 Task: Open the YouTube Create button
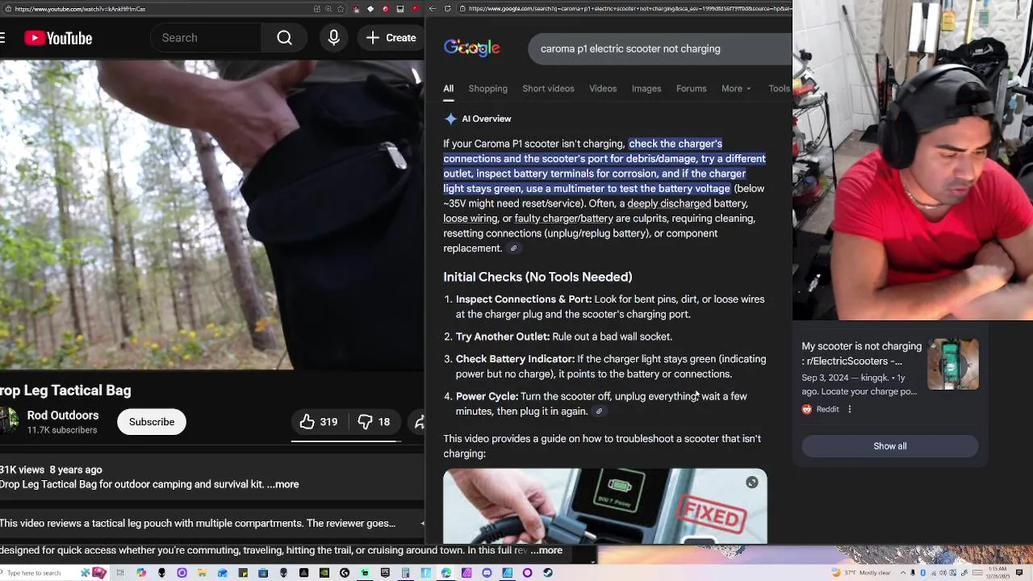click(391, 38)
